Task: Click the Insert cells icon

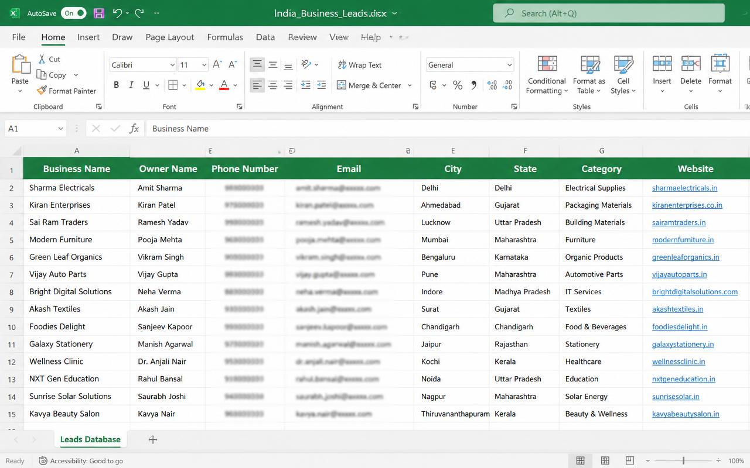Action: (x=662, y=63)
